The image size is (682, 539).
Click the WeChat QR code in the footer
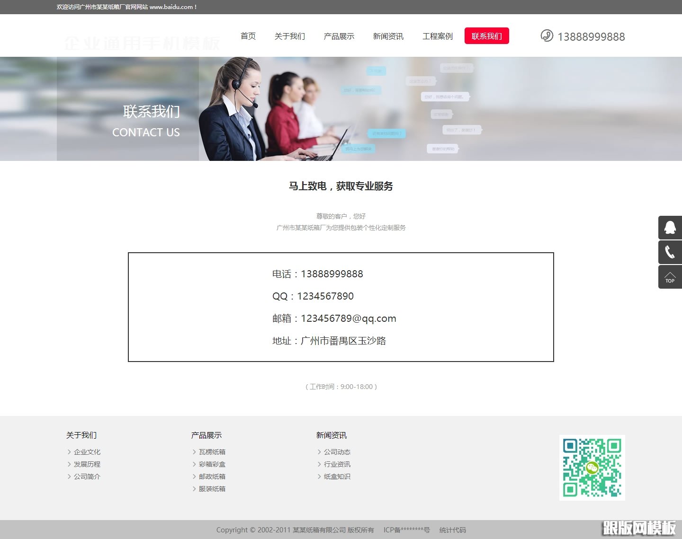(x=592, y=468)
